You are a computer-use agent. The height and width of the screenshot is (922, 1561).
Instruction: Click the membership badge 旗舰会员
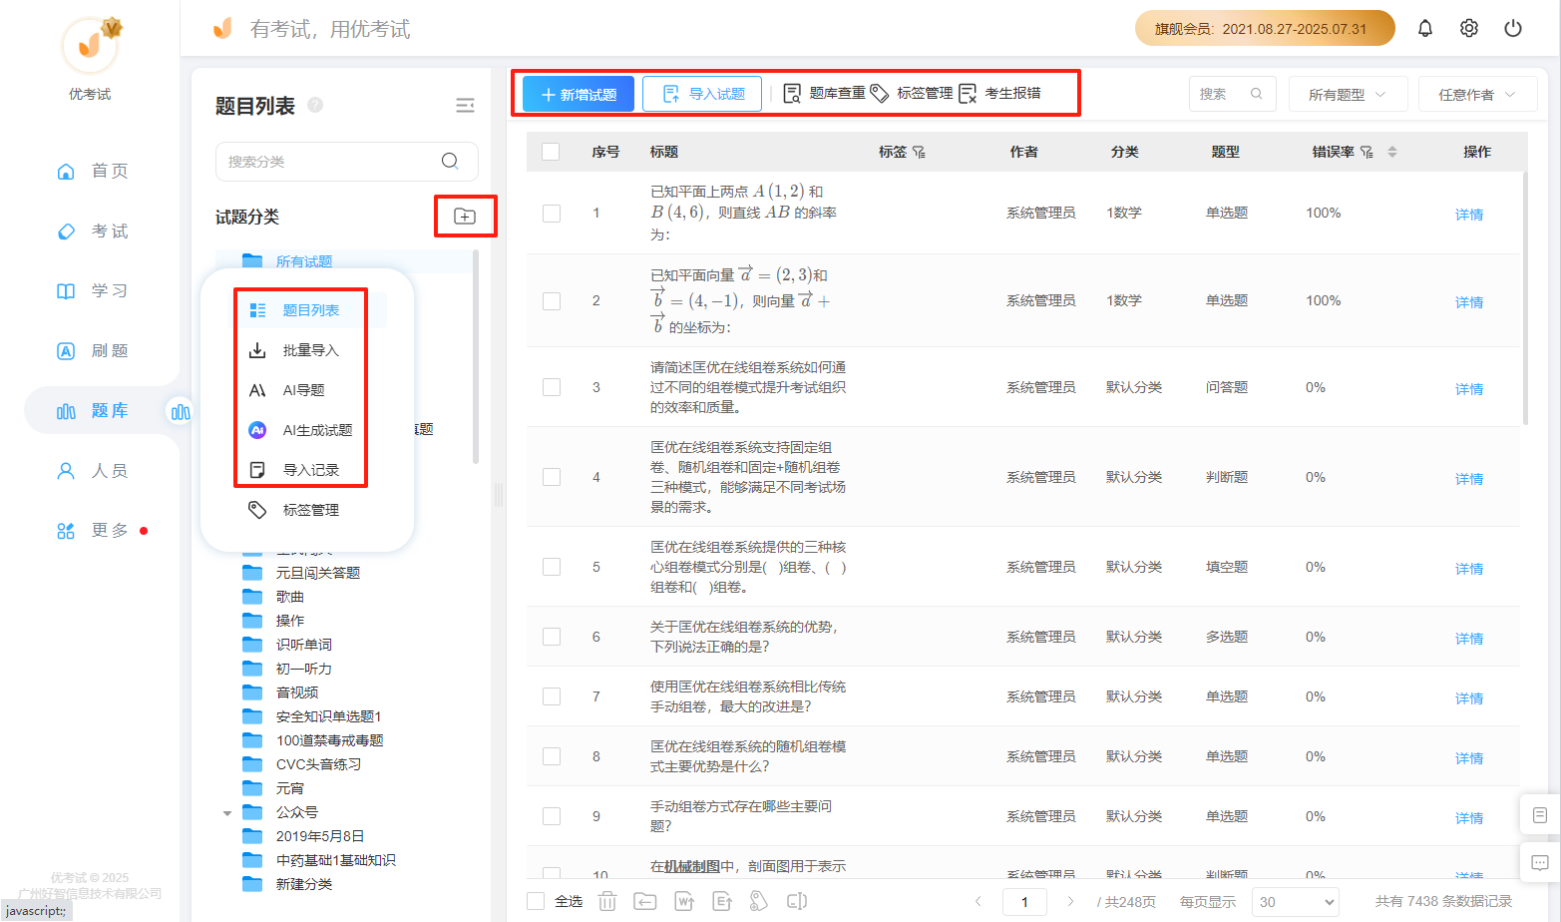(x=1265, y=28)
